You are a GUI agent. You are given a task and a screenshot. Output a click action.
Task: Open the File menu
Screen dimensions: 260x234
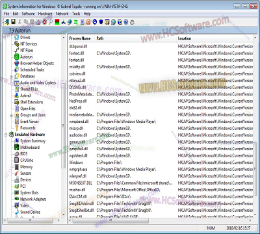pos(6,14)
